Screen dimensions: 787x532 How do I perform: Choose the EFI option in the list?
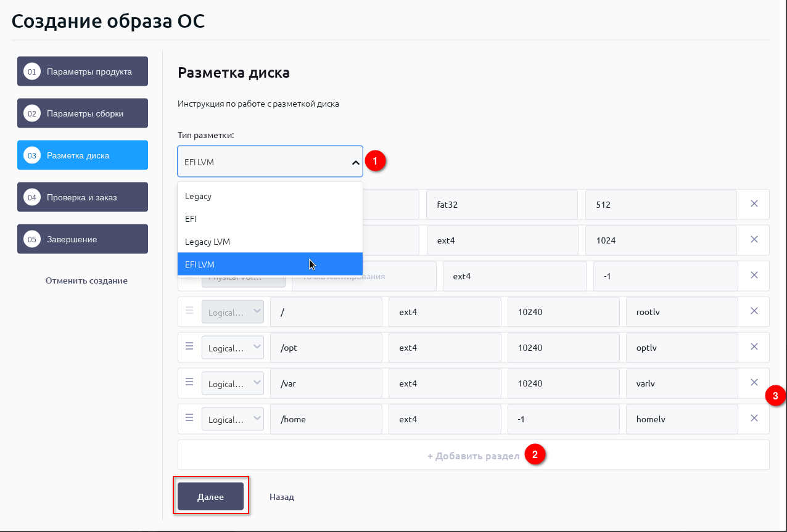(x=270, y=219)
